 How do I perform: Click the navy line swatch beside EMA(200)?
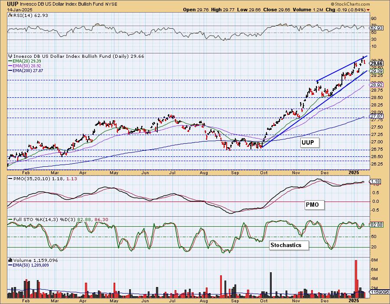click(10, 71)
